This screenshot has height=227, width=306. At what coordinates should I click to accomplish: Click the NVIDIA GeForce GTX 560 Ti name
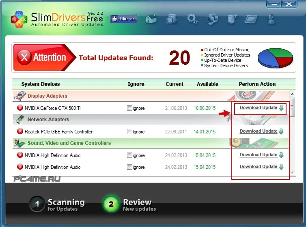pos(52,108)
